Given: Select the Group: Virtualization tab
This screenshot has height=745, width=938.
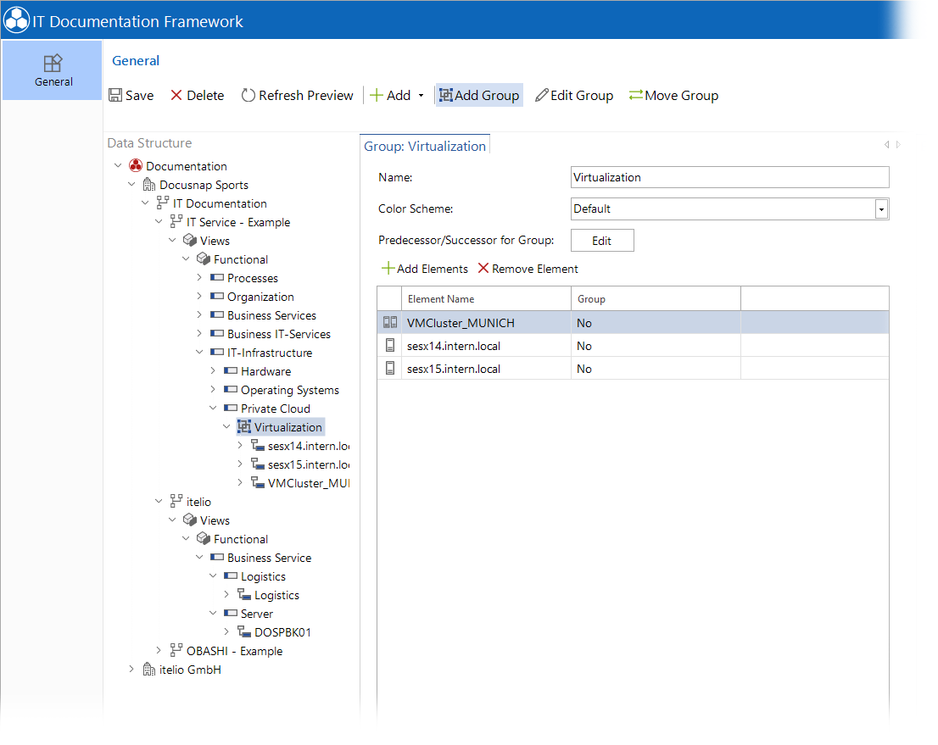Looking at the screenshot, I should click(425, 146).
